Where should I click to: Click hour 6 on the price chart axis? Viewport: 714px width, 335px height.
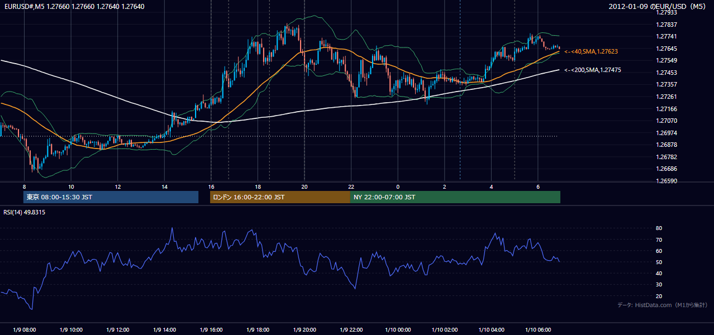[537, 186]
